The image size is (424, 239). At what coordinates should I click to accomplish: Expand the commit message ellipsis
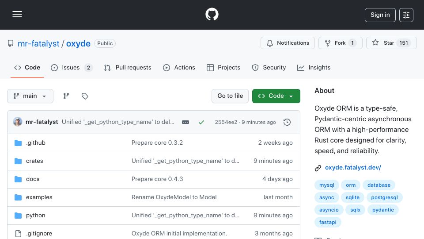pos(185,122)
